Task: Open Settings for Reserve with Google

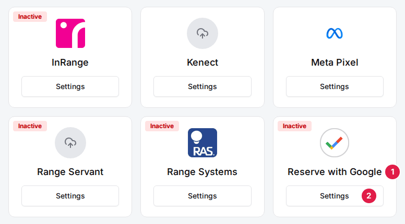Action: point(335,196)
